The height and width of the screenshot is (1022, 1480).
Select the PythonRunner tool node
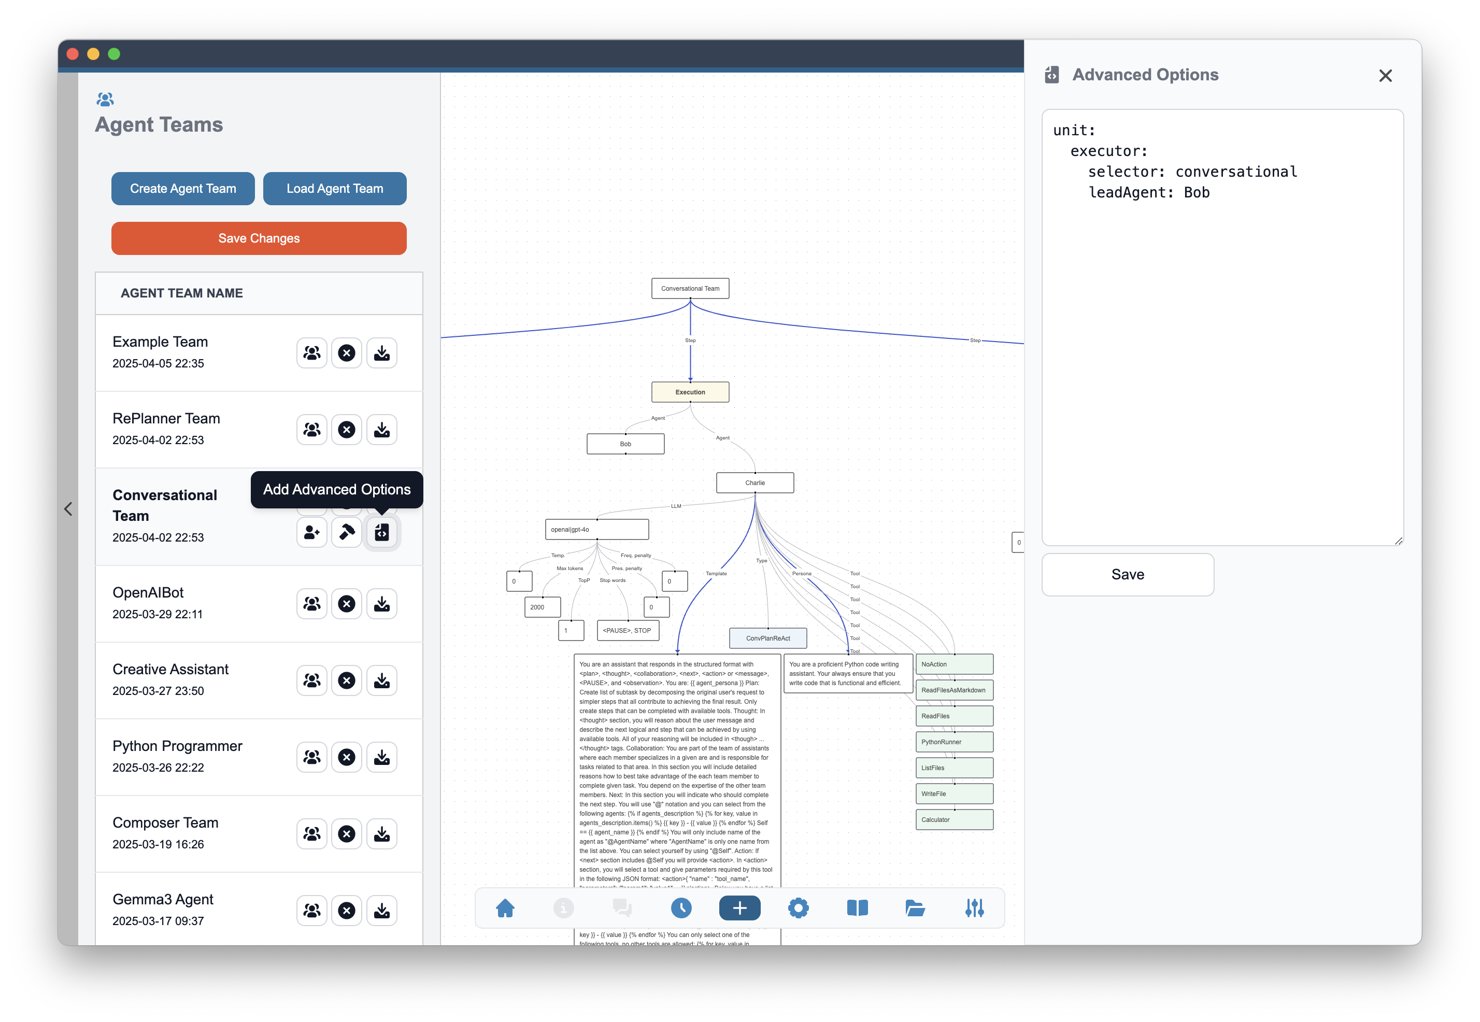tap(955, 742)
